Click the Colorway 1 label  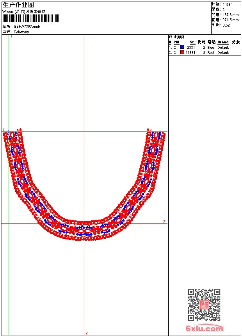(x=23, y=32)
